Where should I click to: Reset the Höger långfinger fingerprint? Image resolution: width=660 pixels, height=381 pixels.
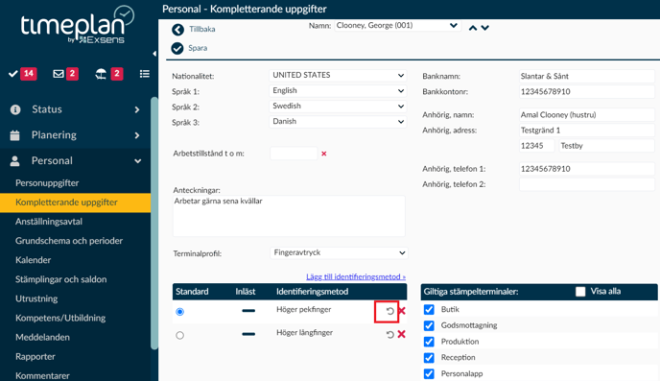coord(389,334)
